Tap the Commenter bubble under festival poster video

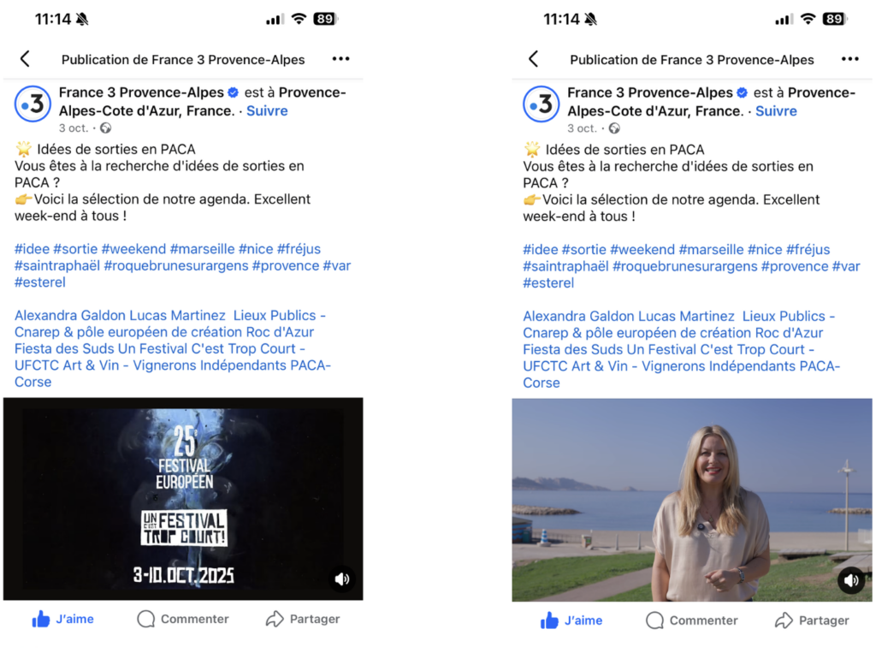point(183,619)
